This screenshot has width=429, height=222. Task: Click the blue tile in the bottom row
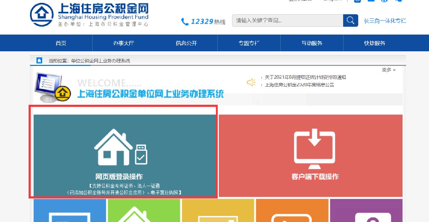pyautogui.click(x=70, y=210)
